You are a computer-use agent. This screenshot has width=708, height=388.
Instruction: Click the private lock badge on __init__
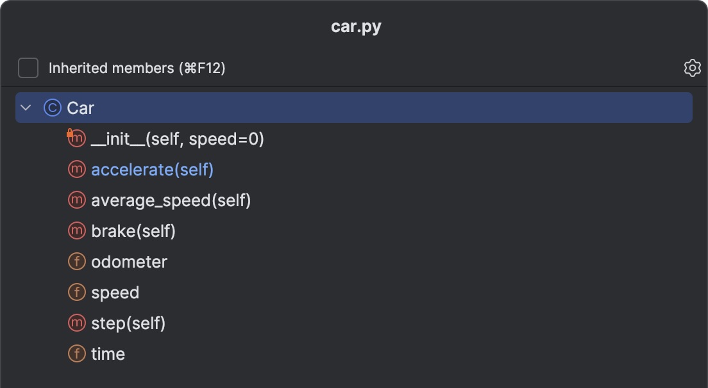point(71,133)
